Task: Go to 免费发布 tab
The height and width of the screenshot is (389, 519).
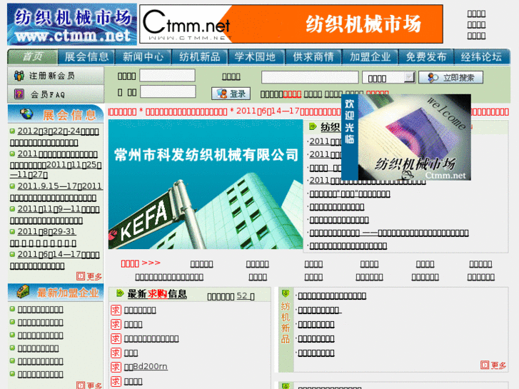Action: click(426, 56)
